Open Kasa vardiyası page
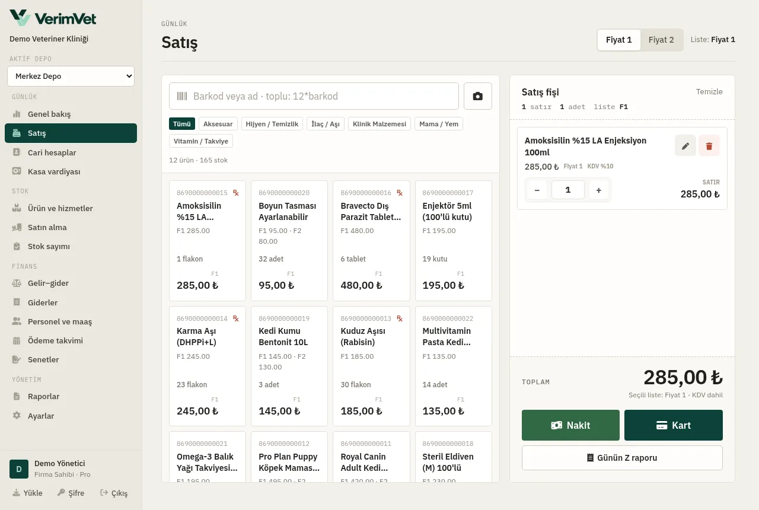 (x=71, y=171)
